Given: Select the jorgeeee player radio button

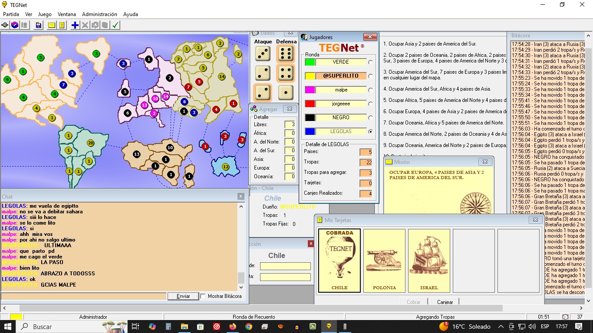Looking at the screenshot, I should [370, 104].
